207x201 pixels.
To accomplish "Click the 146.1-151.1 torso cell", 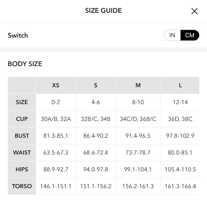I will 56,186.
